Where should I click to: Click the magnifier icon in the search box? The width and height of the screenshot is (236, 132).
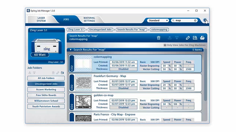tap(173, 21)
